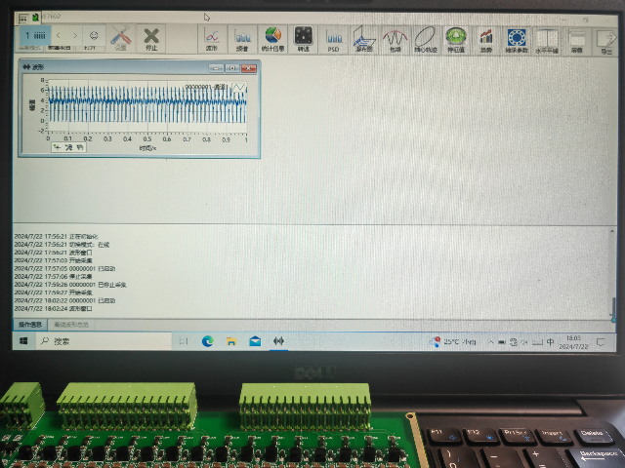Open the 波形 waveform view tool
This screenshot has height=468, width=625.
212,39
